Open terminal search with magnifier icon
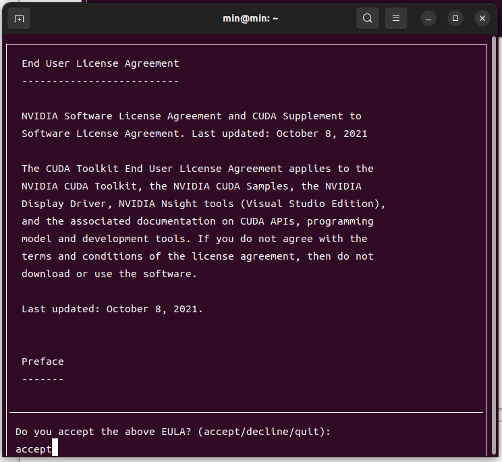Screen dimensions: 502x462 click(368, 18)
